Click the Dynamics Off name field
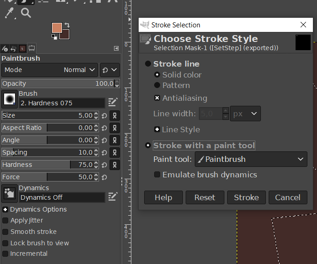Screen dimensions: 317x264 pyautogui.click(x=62, y=197)
